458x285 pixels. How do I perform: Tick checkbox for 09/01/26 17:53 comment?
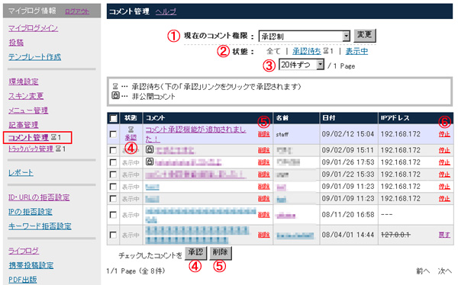coord(113,162)
